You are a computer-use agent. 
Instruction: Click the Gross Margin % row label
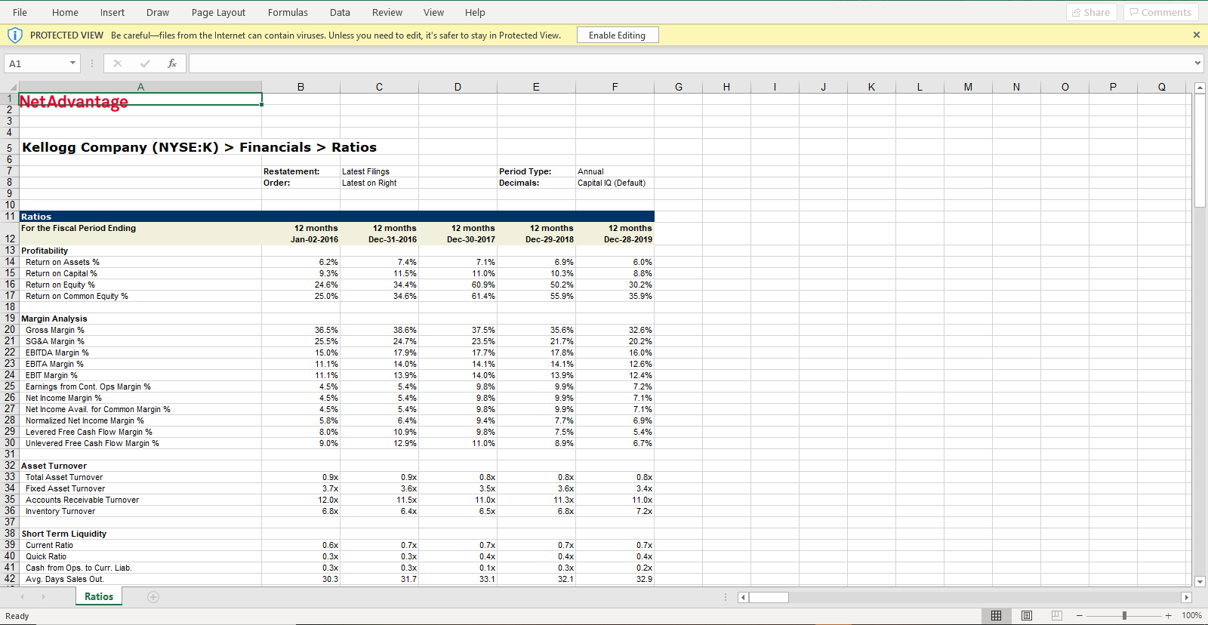coord(55,330)
